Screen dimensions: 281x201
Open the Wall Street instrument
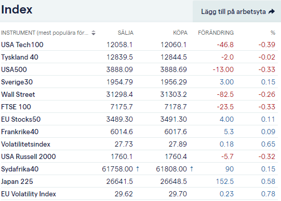(18, 94)
